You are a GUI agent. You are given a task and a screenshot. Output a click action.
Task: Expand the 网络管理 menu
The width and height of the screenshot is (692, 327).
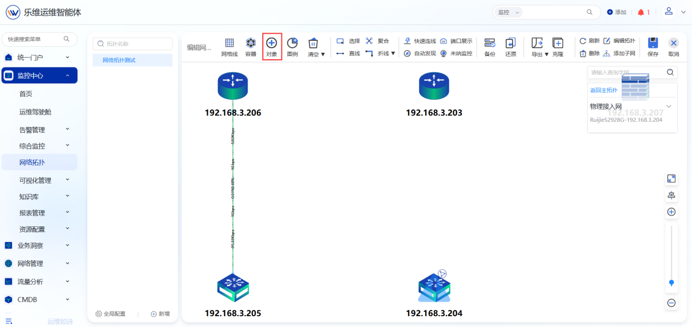pyautogui.click(x=39, y=263)
